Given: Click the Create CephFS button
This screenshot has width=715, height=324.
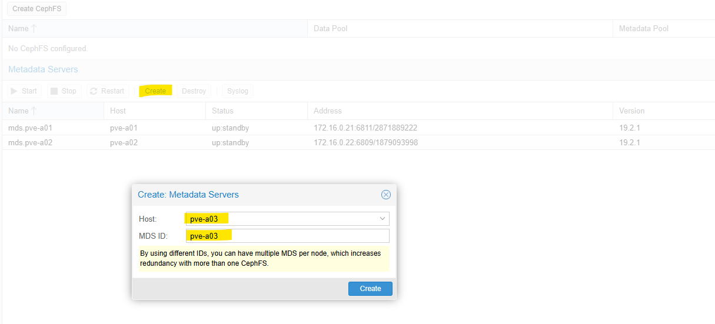Looking at the screenshot, I should click(x=36, y=9).
